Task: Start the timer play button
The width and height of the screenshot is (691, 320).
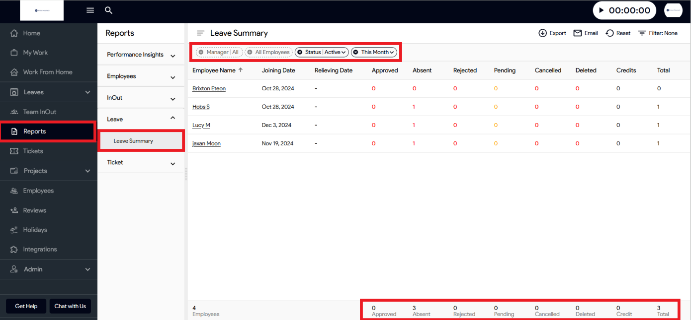Action: (601, 10)
